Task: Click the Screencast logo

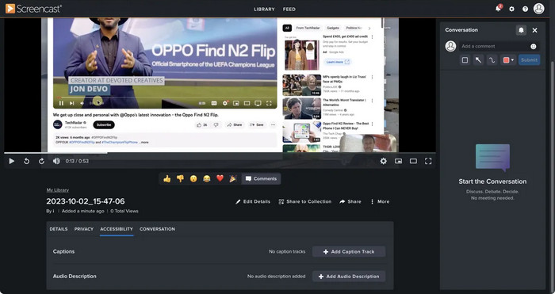Action: coord(33,9)
